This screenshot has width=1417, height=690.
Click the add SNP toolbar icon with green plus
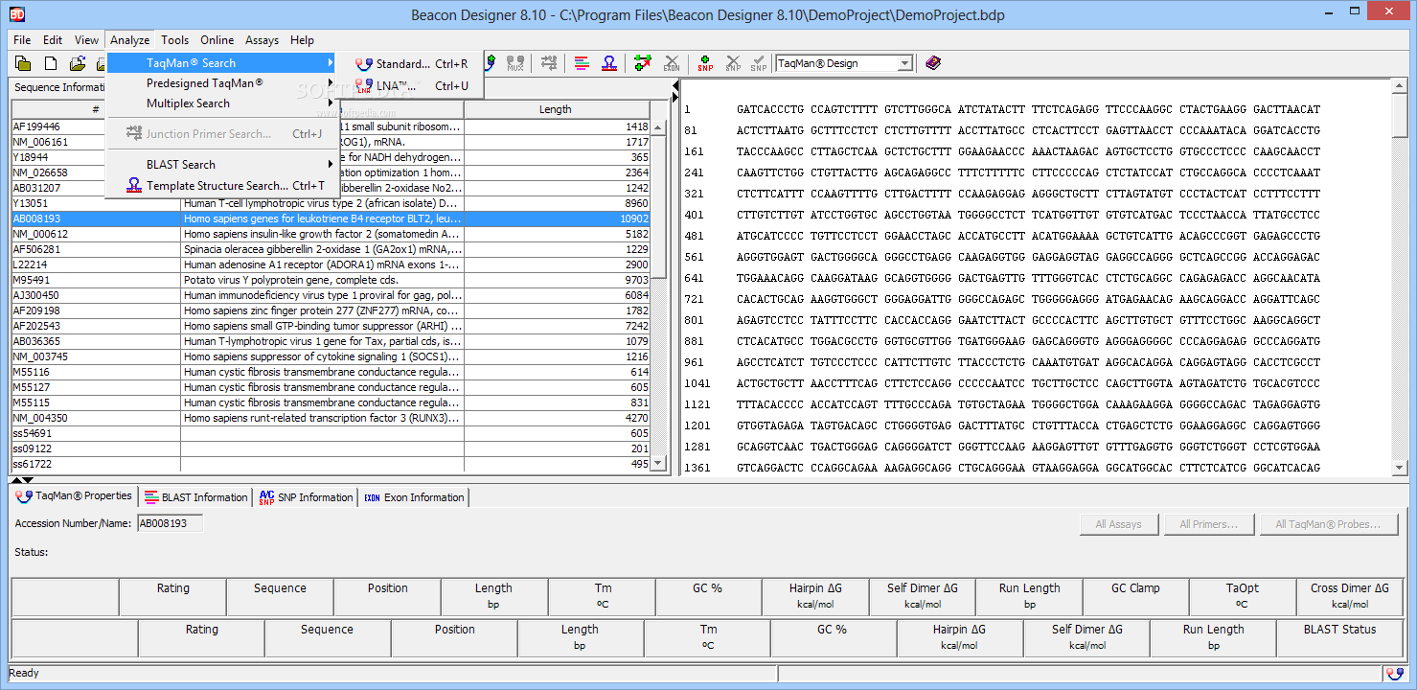pyautogui.click(x=705, y=63)
